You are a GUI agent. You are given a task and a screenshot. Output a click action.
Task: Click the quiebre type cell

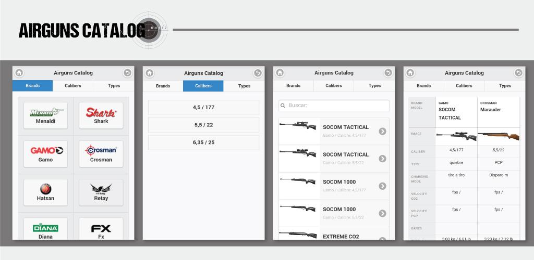[x=456, y=163]
